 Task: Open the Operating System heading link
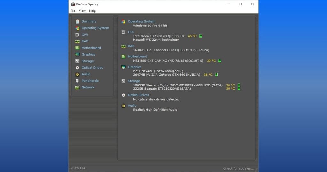[141, 21]
